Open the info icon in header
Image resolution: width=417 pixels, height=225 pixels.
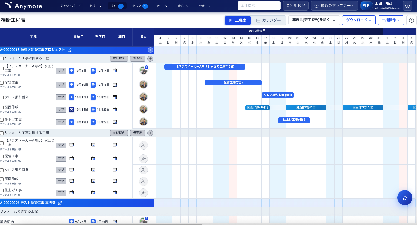[407, 6]
